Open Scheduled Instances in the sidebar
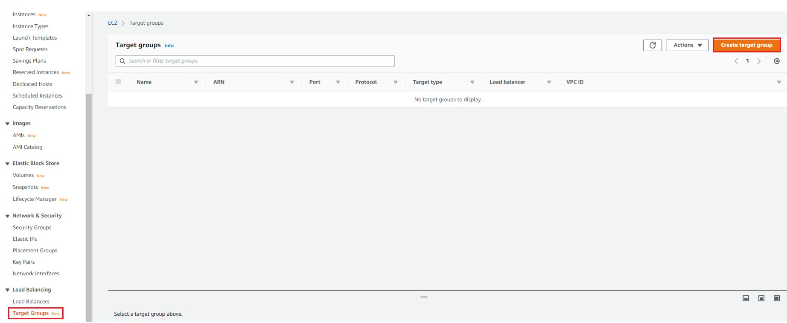Viewport: 787px width, 323px height. coord(37,96)
